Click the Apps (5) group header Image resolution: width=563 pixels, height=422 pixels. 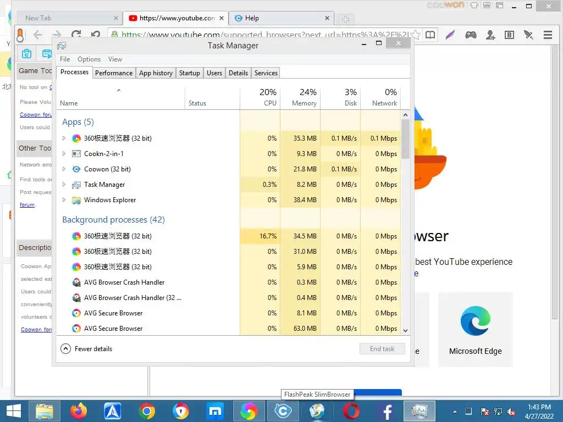click(78, 122)
